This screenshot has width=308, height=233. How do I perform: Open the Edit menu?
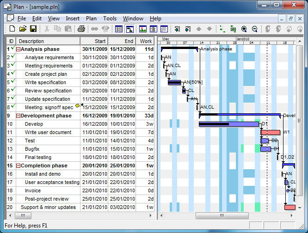click(x=37, y=18)
